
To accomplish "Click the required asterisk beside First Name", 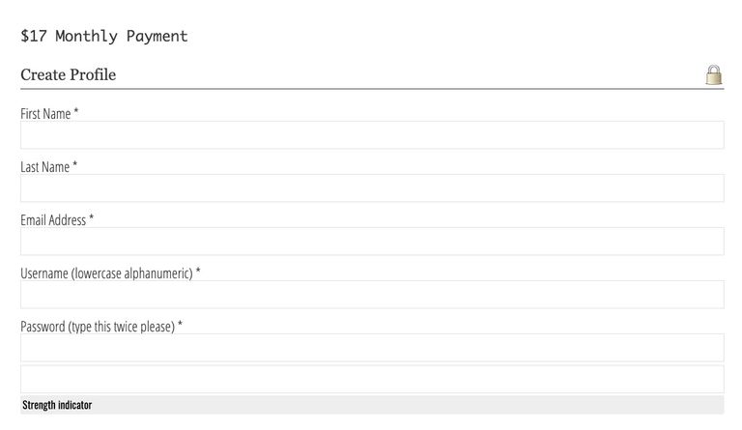I will [76, 113].
